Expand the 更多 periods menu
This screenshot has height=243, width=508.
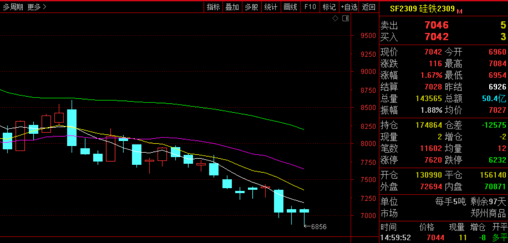point(36,7)
